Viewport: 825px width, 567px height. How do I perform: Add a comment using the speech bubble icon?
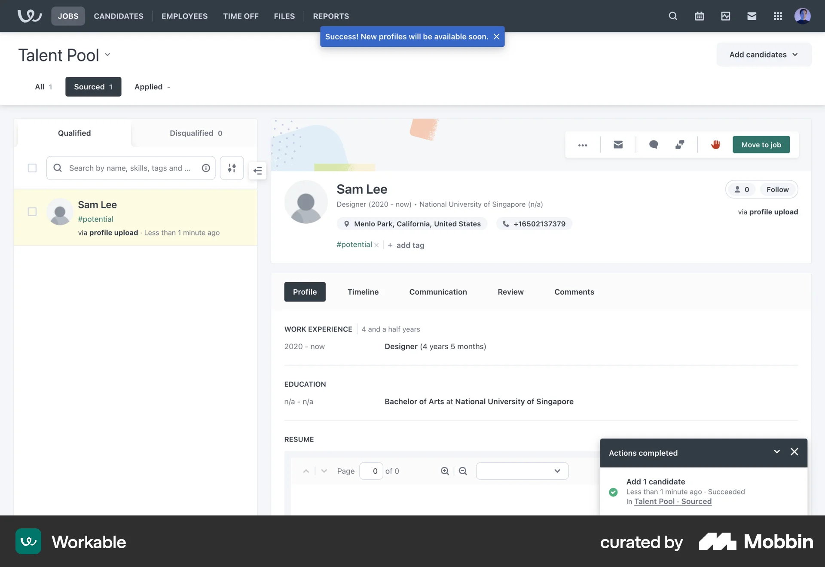tap(654, 145)
